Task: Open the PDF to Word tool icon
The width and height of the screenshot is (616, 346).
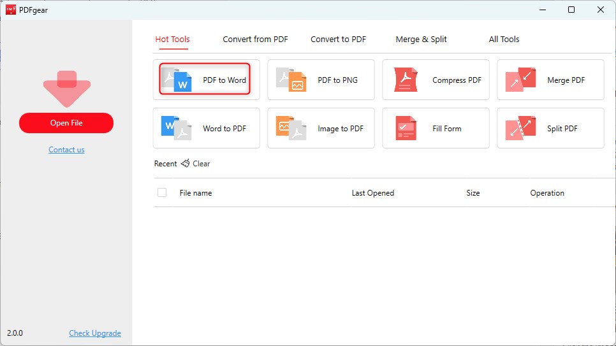Action: [177, 80]
